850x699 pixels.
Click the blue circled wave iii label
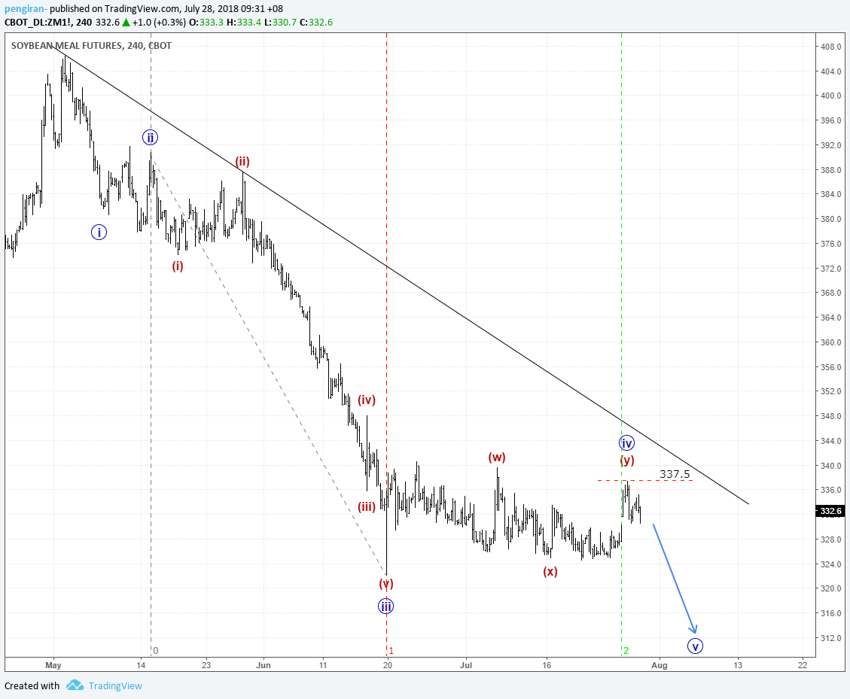[x=386, y=606]
